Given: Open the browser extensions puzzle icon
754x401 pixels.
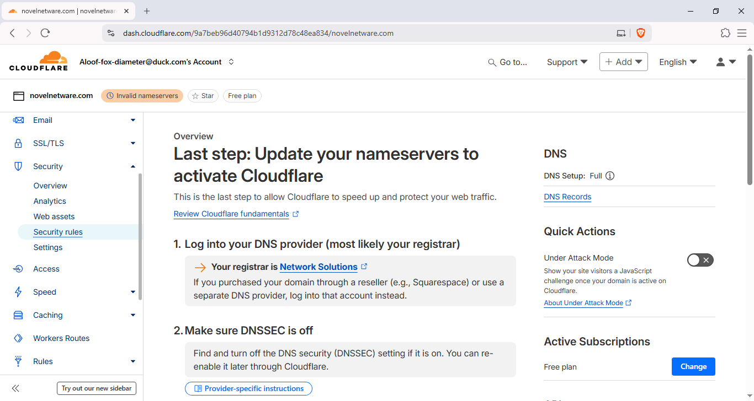Looking at the screenshot, I should point(725,33).
